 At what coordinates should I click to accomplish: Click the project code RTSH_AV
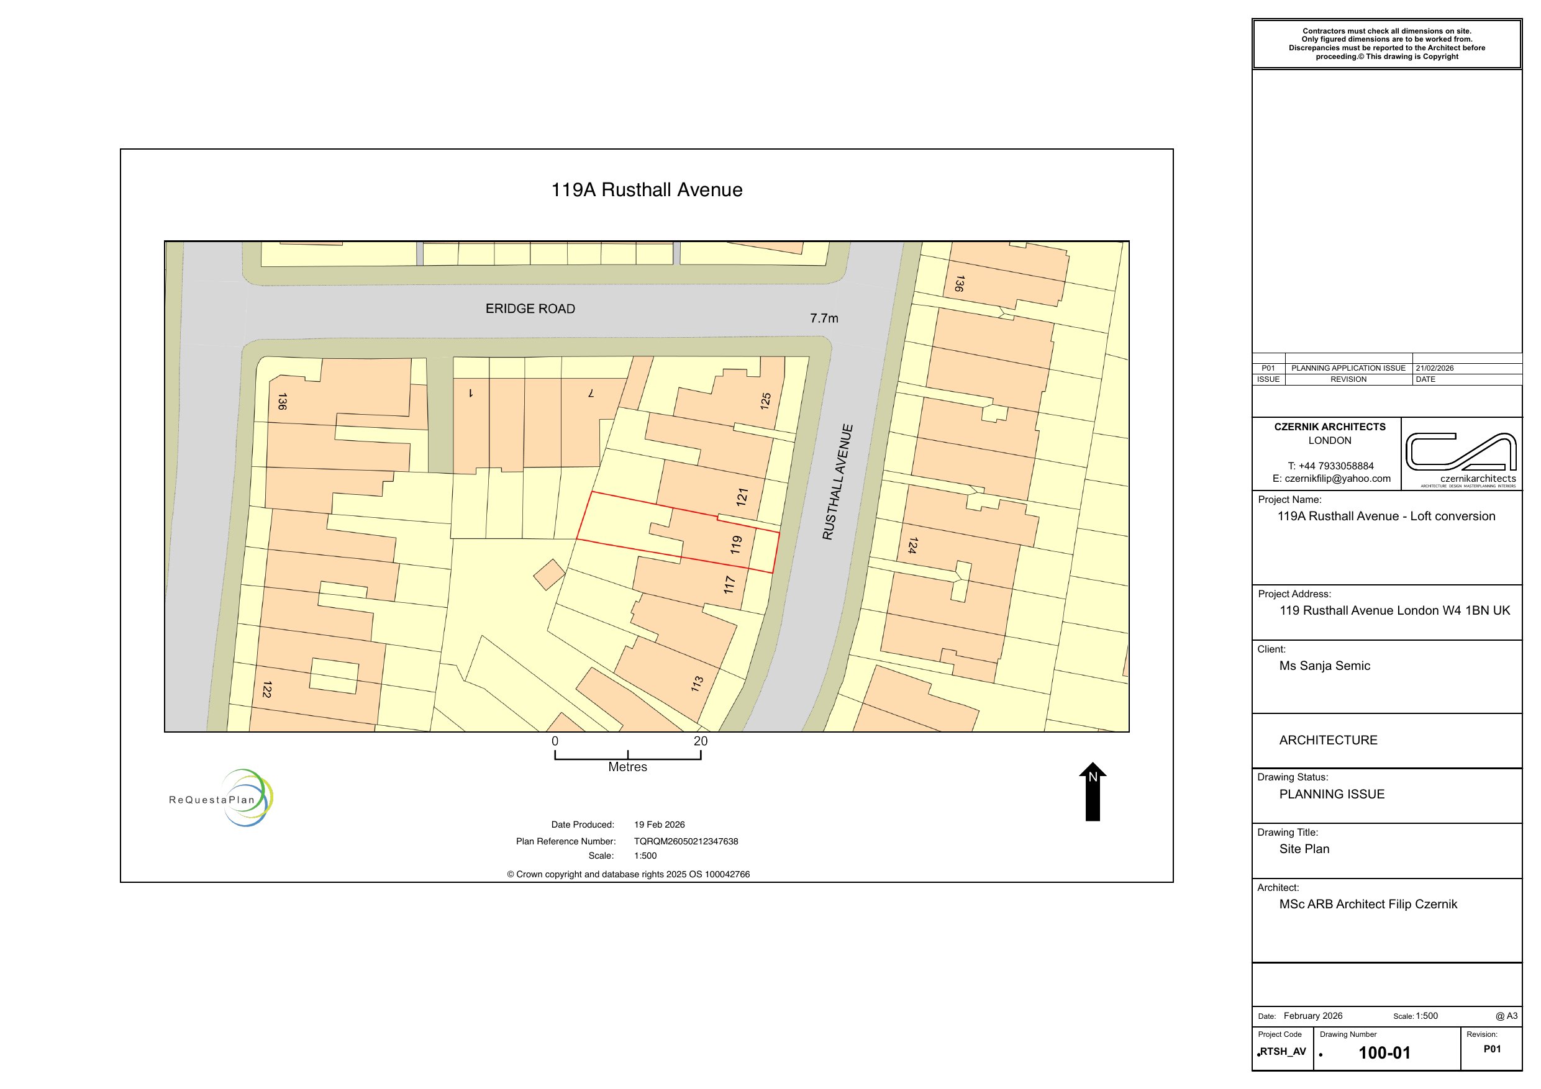1283,1051
